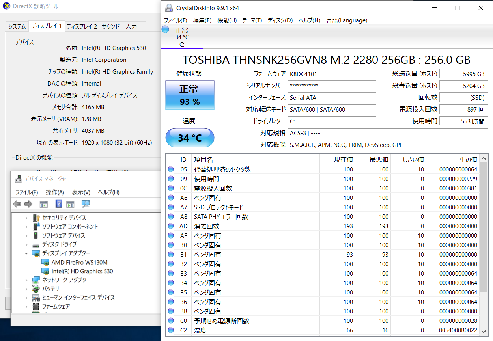Click the status orb of attribute AD row
493x341 pixels.
pyautogui.click(x=171, y=226)
